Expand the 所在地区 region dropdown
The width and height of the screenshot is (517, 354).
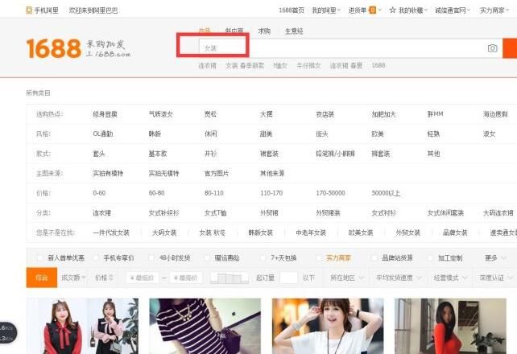pos(347,278)
